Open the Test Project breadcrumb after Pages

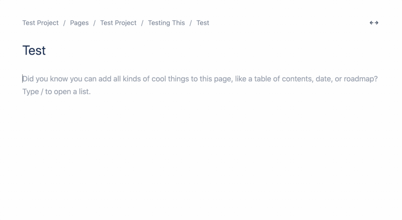click(x=118, y=23)
